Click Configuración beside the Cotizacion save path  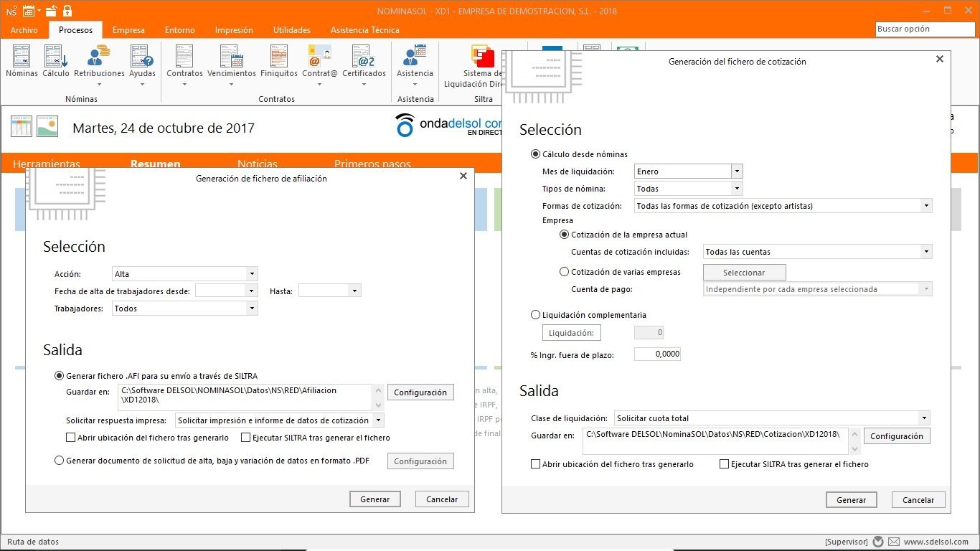pos(897,436)
